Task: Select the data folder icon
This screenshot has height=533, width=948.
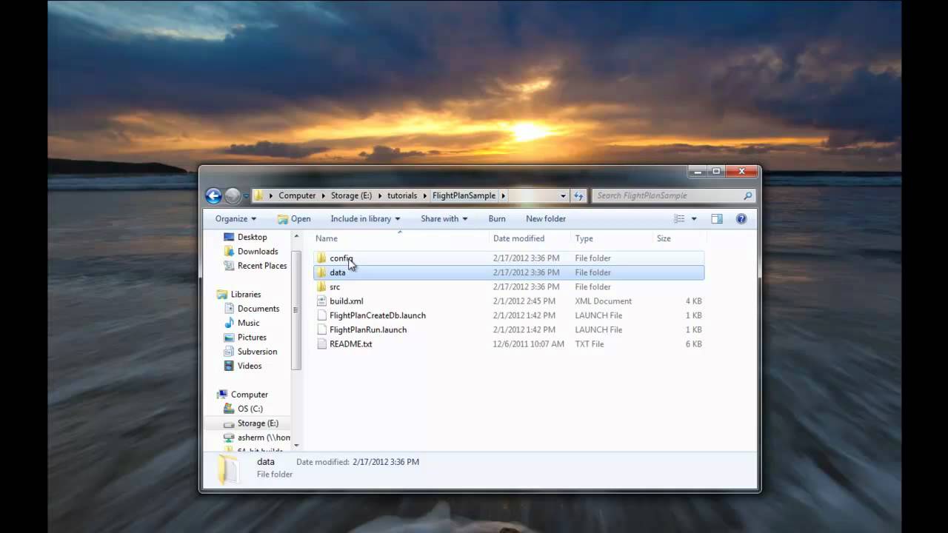Action: [321, 272]
